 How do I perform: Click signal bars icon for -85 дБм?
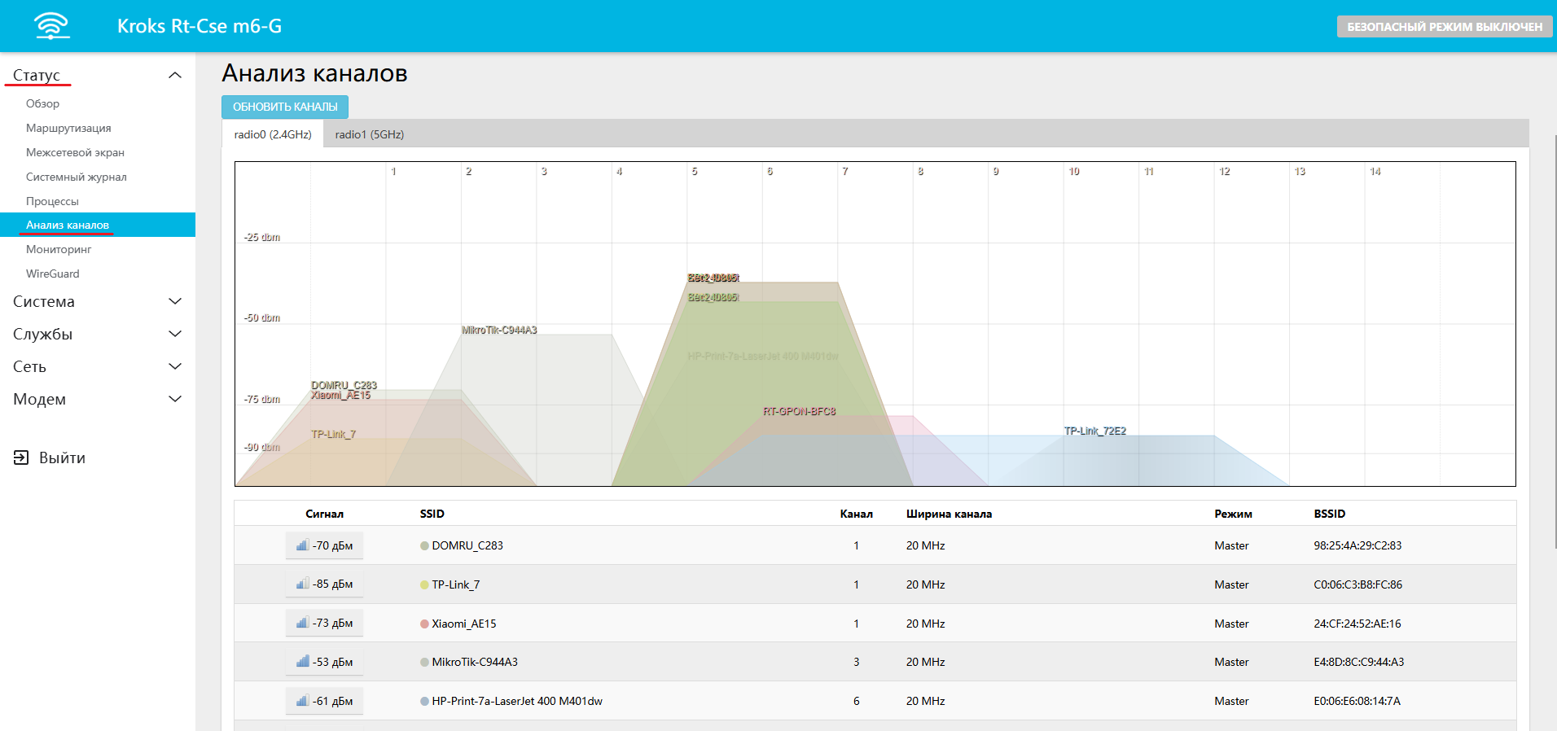(302, 584)
